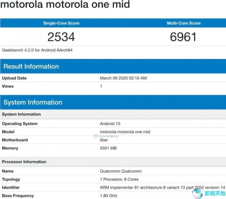Screen dimensions: 226x199
Task: Click the memory value '5591 MB'
Action: tap(108, 148)
